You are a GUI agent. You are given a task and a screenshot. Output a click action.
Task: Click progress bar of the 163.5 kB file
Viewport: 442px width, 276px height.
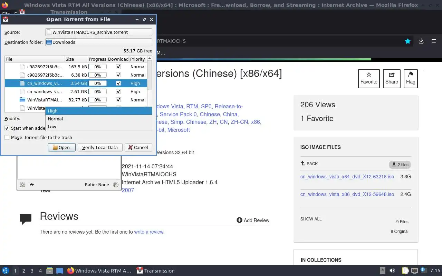(98, 67)
